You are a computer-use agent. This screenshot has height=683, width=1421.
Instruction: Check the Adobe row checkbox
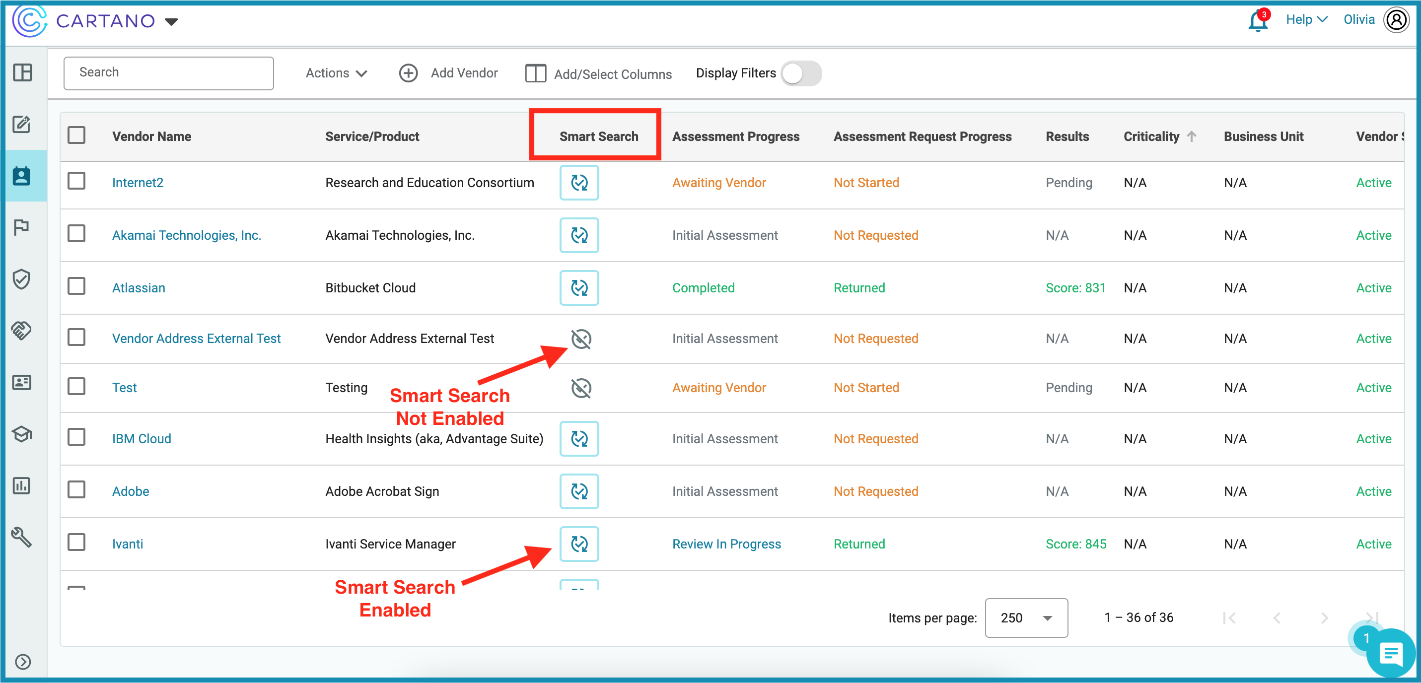[76, 489]
